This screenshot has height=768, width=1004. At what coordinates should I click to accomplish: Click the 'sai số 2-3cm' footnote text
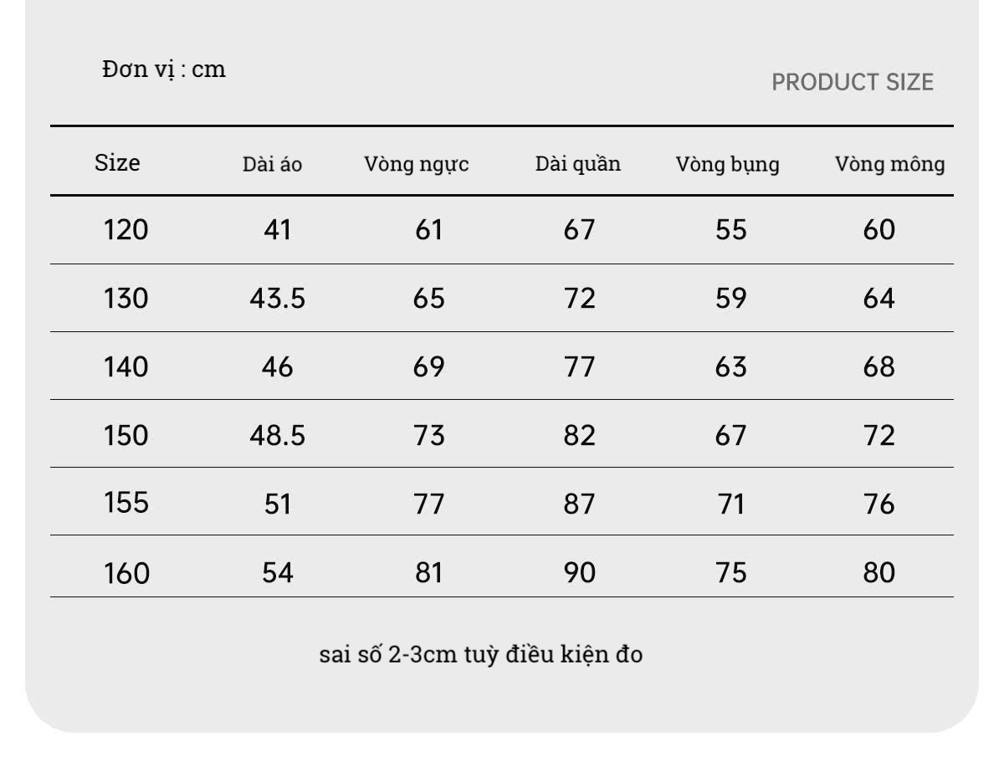point(481,653)
